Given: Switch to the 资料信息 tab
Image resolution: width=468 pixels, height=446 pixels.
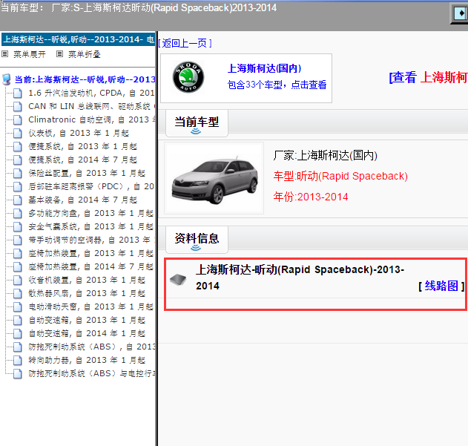Looking at the screenshot, I should pos(197,240).
